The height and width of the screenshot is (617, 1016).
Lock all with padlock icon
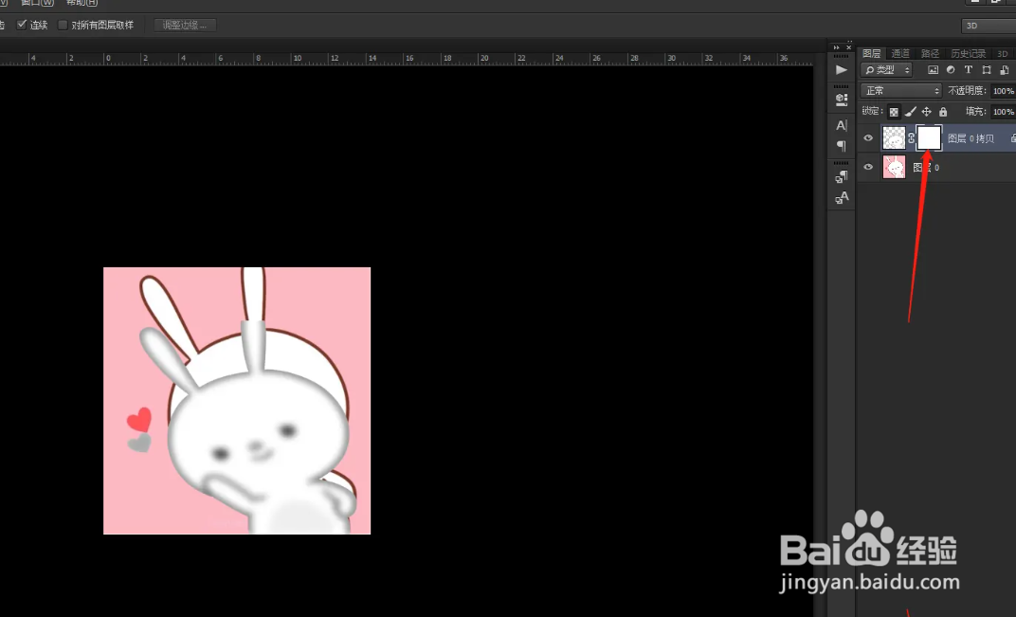pos(943,112)
